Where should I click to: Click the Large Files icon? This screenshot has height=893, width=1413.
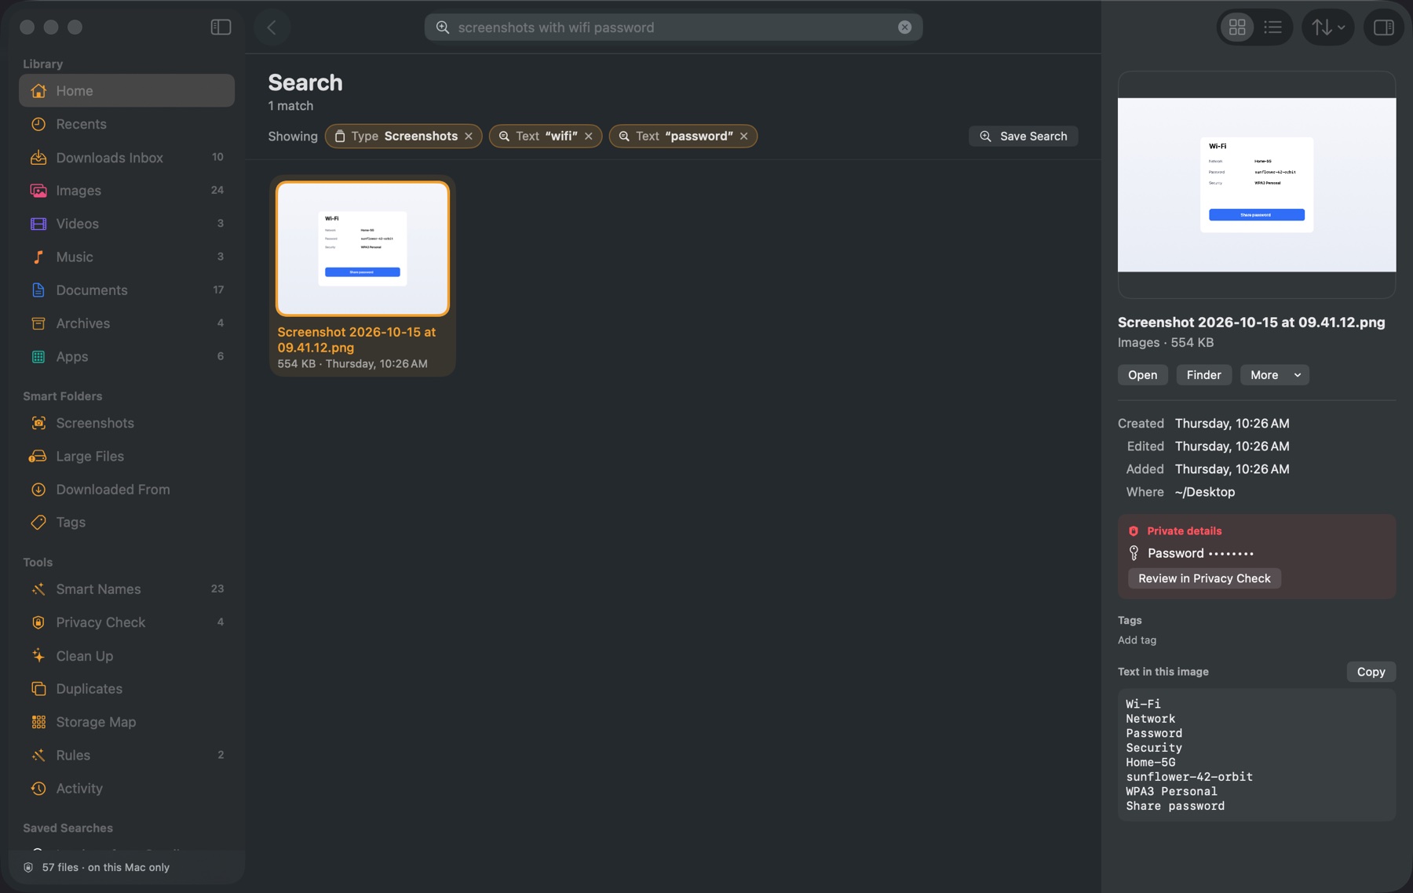pyautogui.click(x=38, y=457)
